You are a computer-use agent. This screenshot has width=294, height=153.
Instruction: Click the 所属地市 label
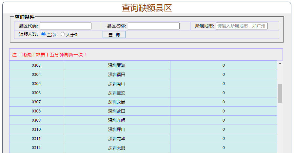point(205,26)
